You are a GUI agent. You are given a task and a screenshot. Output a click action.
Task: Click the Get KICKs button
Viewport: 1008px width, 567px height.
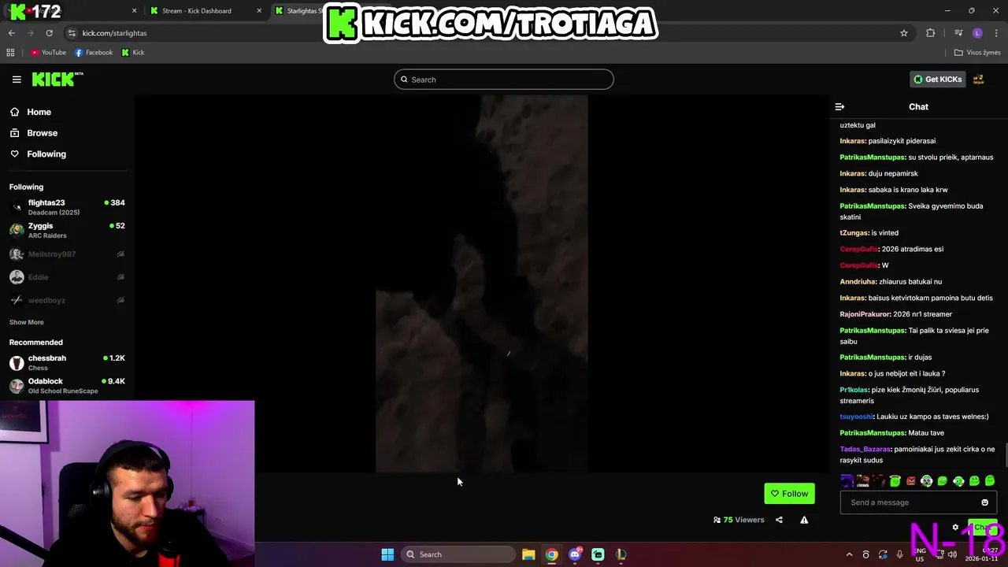point(937,80)
